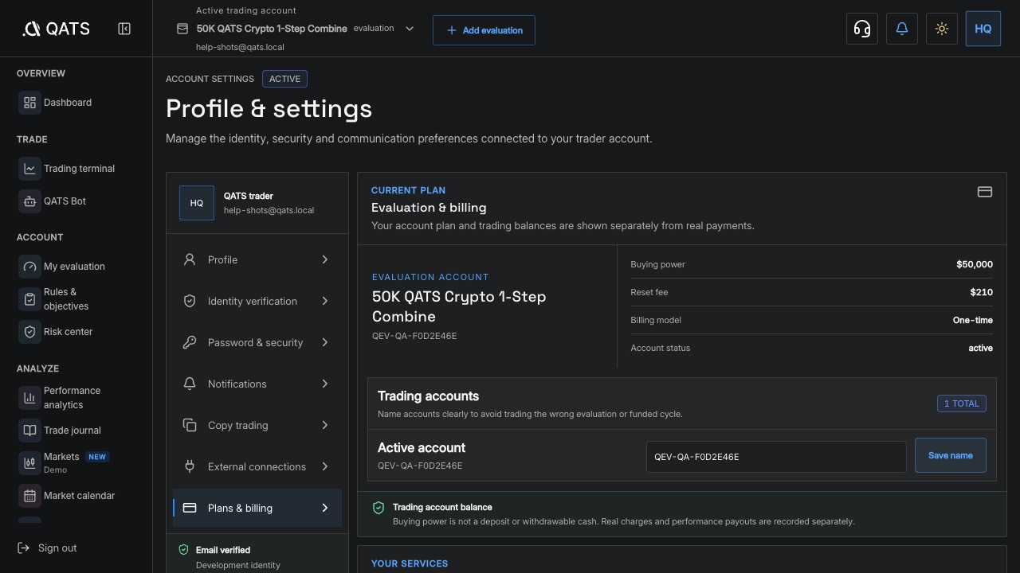Click the One-time billing model value
The image size is (1020, 573).
973,320
